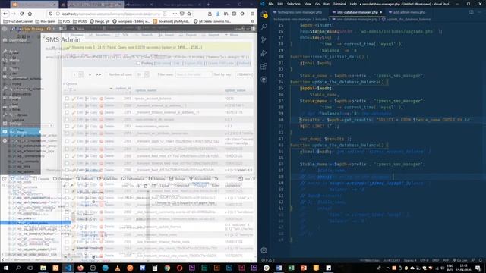
Task: Click Export tab in phpMyAdmin
Action: tap(188, 36)
